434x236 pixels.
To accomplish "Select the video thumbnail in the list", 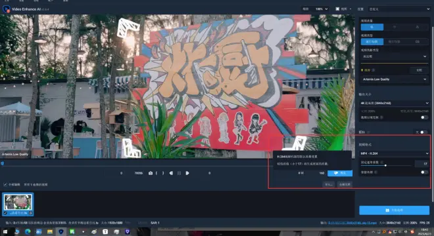I will point(18,204).
